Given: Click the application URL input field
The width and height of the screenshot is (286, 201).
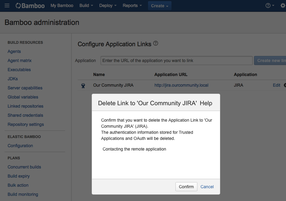Looking at the screenshot, I should pyautogui.click(x=176, y=61).
